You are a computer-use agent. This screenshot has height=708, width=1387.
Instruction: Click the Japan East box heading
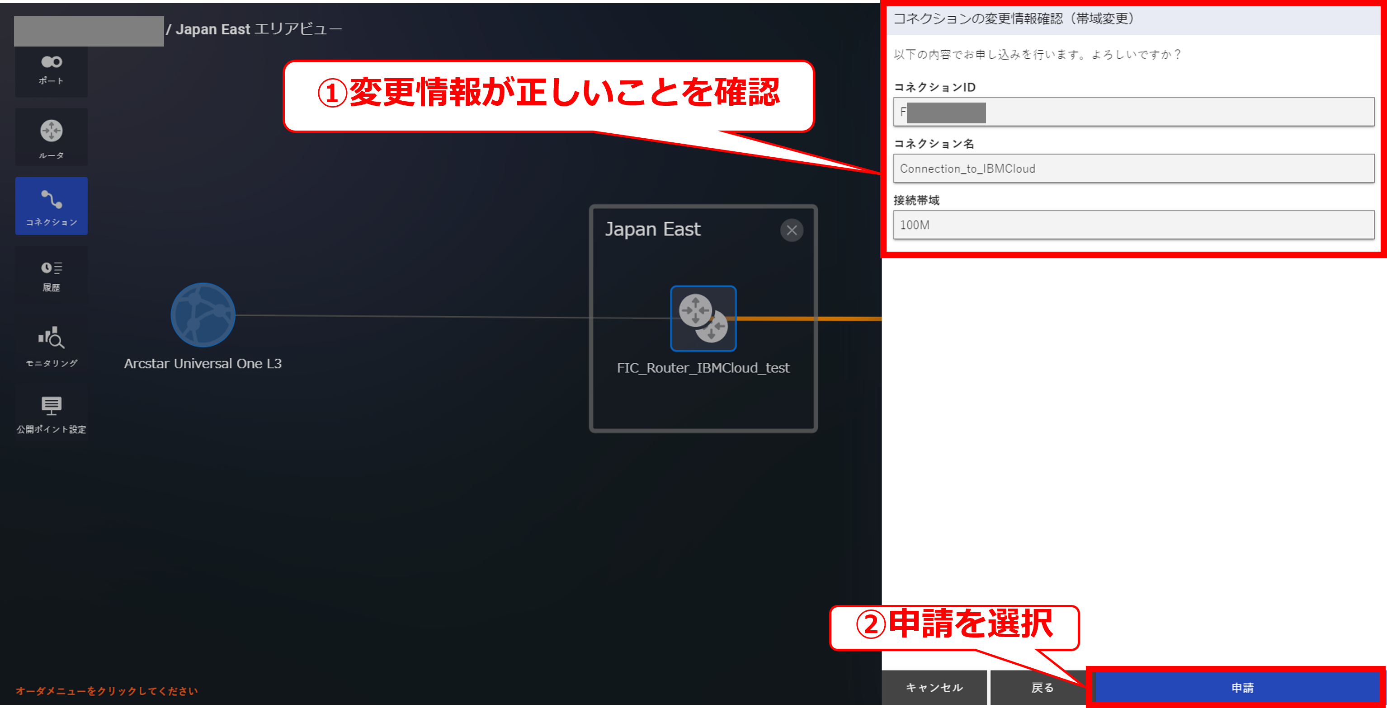click(x=652, y=230)
